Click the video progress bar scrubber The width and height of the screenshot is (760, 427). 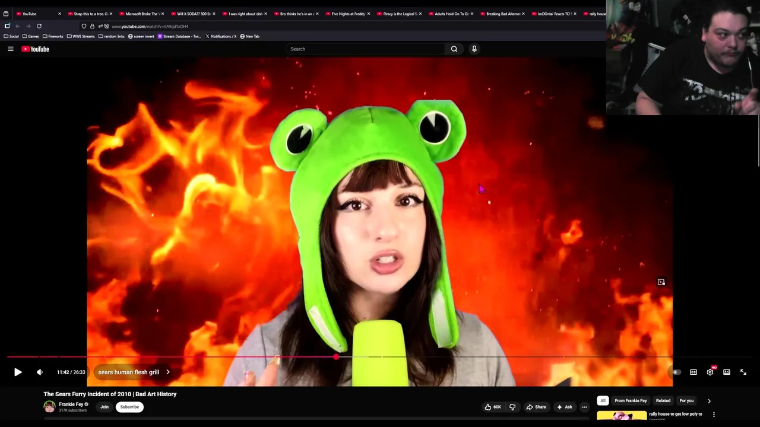[x=336, y=357]
